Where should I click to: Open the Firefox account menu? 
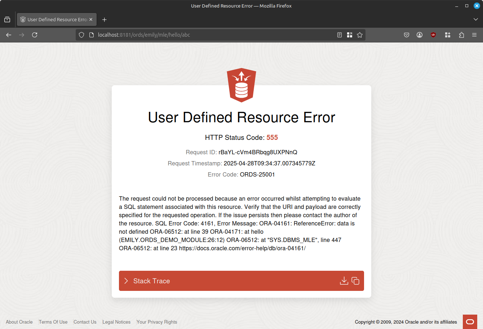[x=420, y=35]
